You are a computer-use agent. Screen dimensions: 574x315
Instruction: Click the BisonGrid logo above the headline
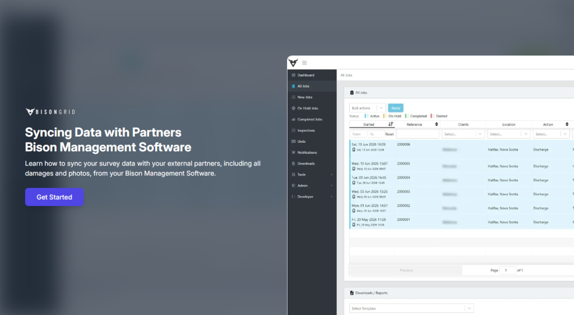50,112
